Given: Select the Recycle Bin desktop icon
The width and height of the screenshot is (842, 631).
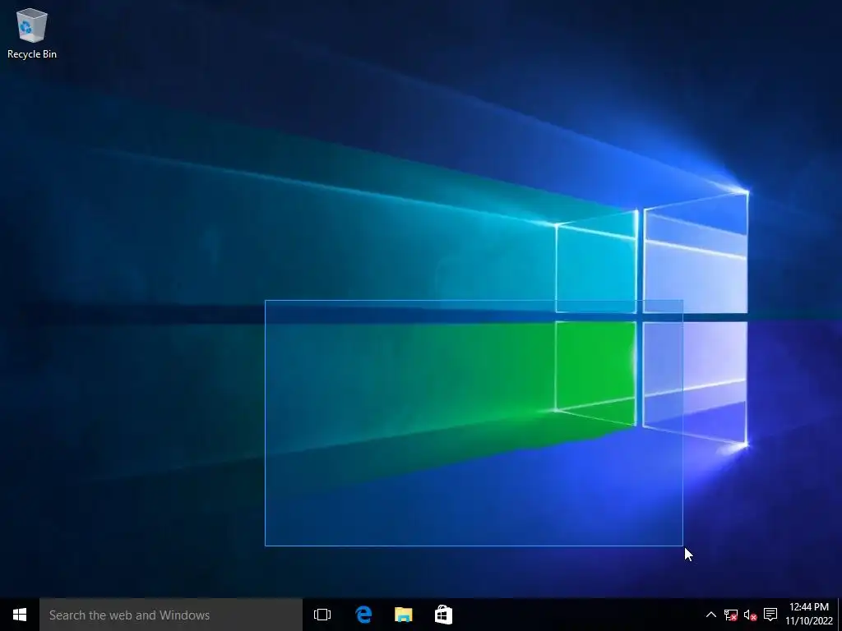Looking at the screenshot, I should click(x=32, y=33).
